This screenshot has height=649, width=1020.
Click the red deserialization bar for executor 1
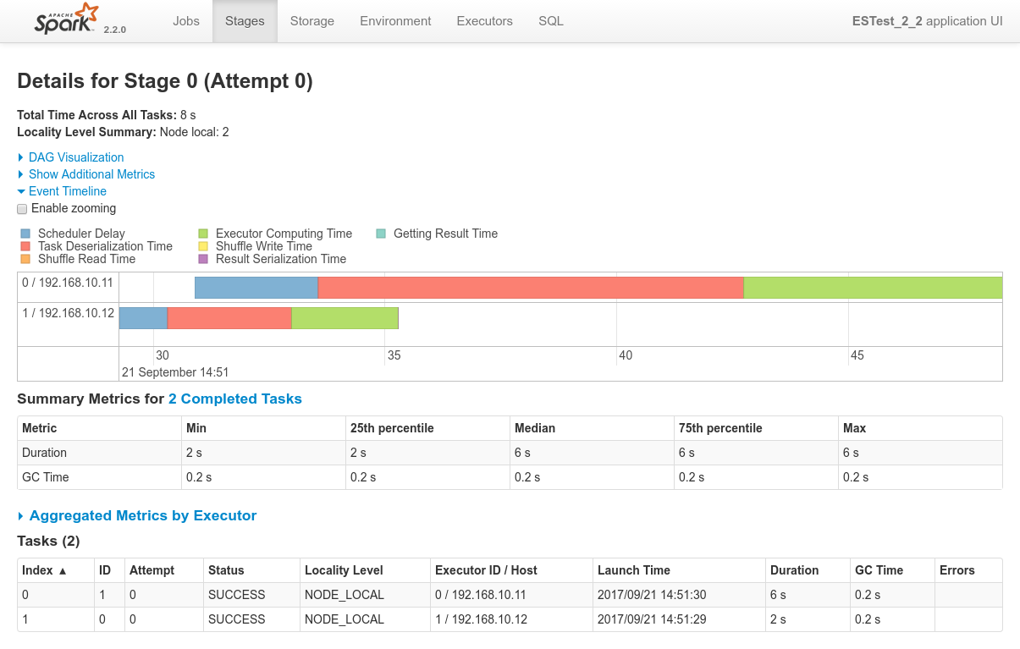229,318
